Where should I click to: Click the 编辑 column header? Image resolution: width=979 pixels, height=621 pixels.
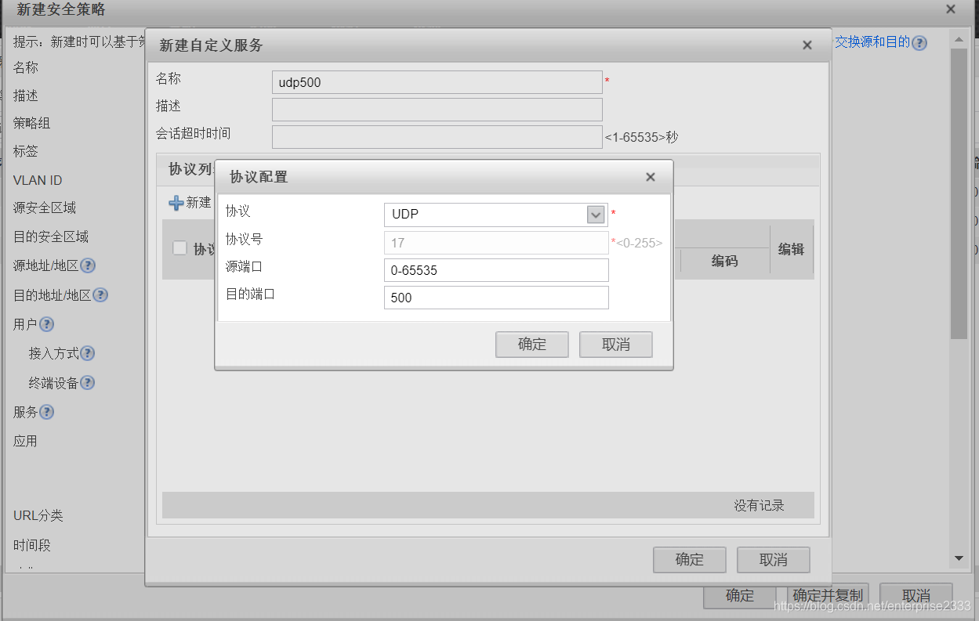[791, 249]
